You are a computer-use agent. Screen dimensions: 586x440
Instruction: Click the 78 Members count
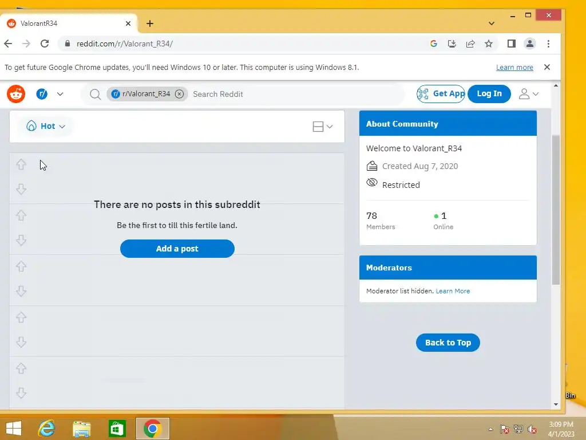(381, 221)
